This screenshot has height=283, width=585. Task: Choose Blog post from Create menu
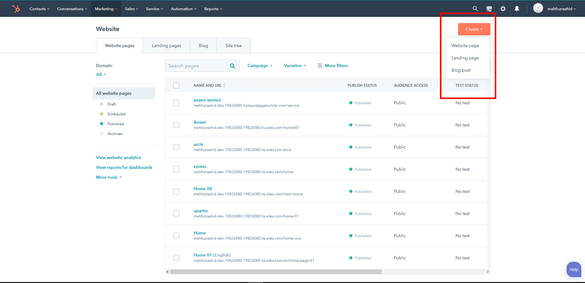(x=461, y=70)
